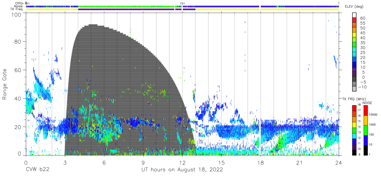
Task: Click the x-axis tick label '15'
Action: (x=222, y=163)
